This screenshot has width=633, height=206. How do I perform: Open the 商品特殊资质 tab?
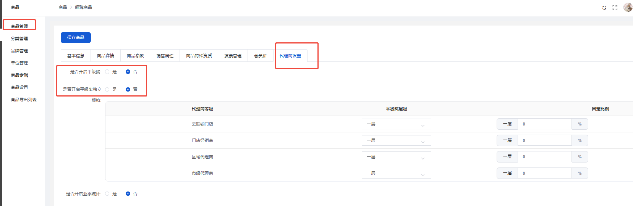[x=199, y=56]
